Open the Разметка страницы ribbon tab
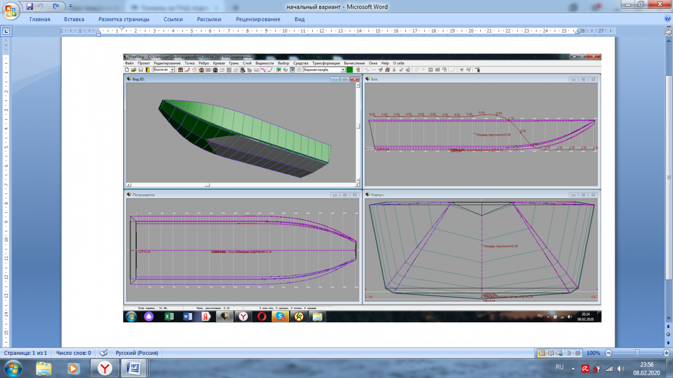Viewport: 673px width, 378px height. click(x=124, y=19)
